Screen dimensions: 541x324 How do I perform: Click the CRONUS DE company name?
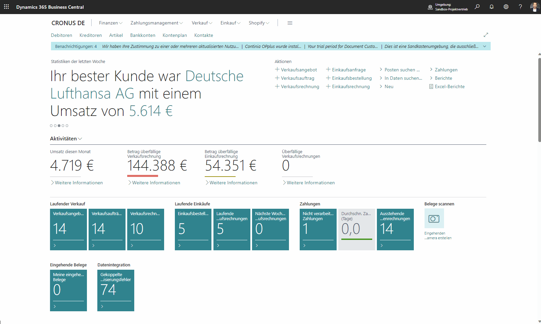click(68, 23)
